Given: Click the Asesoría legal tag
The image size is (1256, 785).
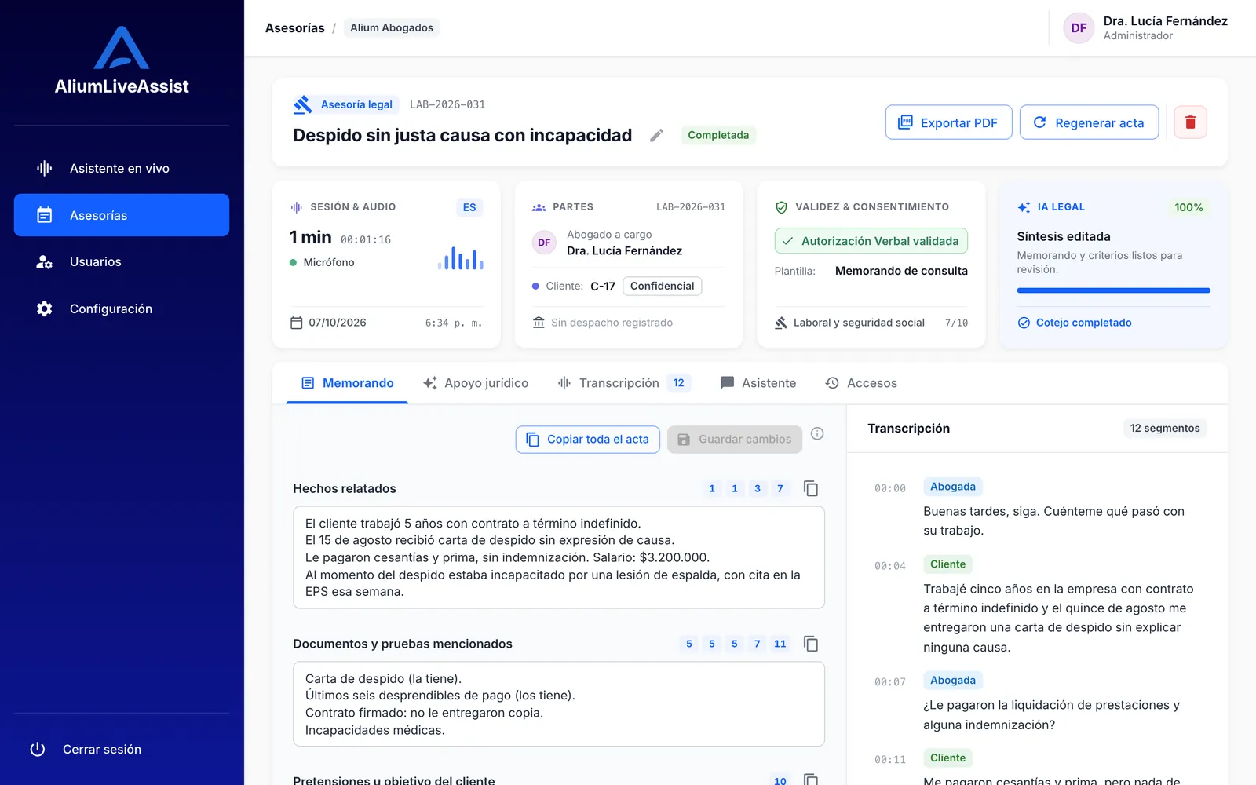Looking at the screenshot, I should (356, 104).
